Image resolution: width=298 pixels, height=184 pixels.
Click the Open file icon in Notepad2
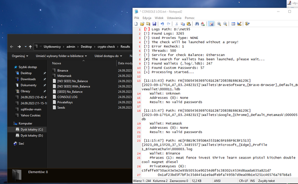(x=142, y=24)
